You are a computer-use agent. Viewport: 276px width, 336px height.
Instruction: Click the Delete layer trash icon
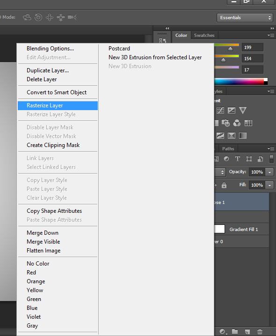tap(260, 331)
